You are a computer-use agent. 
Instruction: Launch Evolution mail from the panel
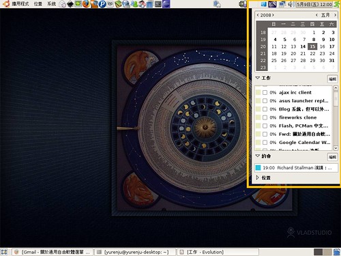[x=62, y=4]
